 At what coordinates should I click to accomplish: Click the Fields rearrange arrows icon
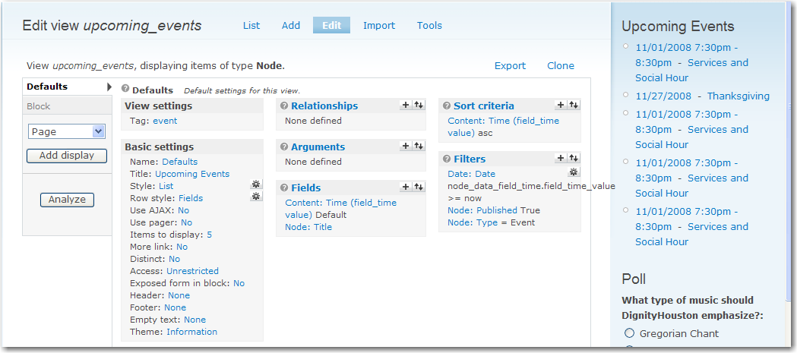tap(418, 188)
